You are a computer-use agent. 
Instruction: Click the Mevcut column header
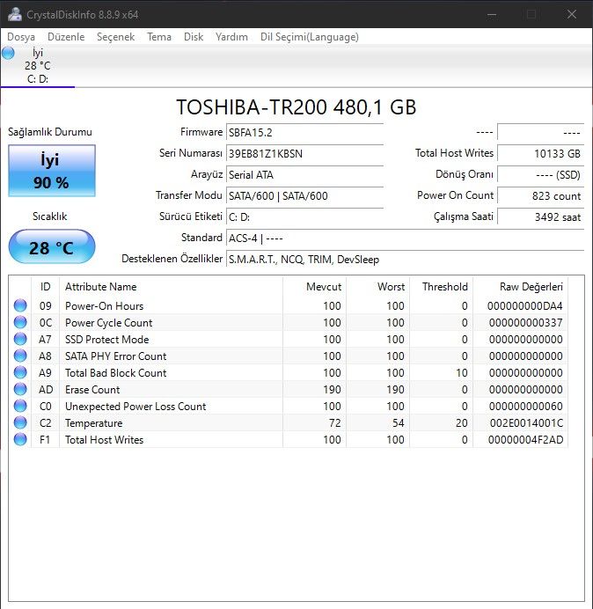click(x=315, y=287)
